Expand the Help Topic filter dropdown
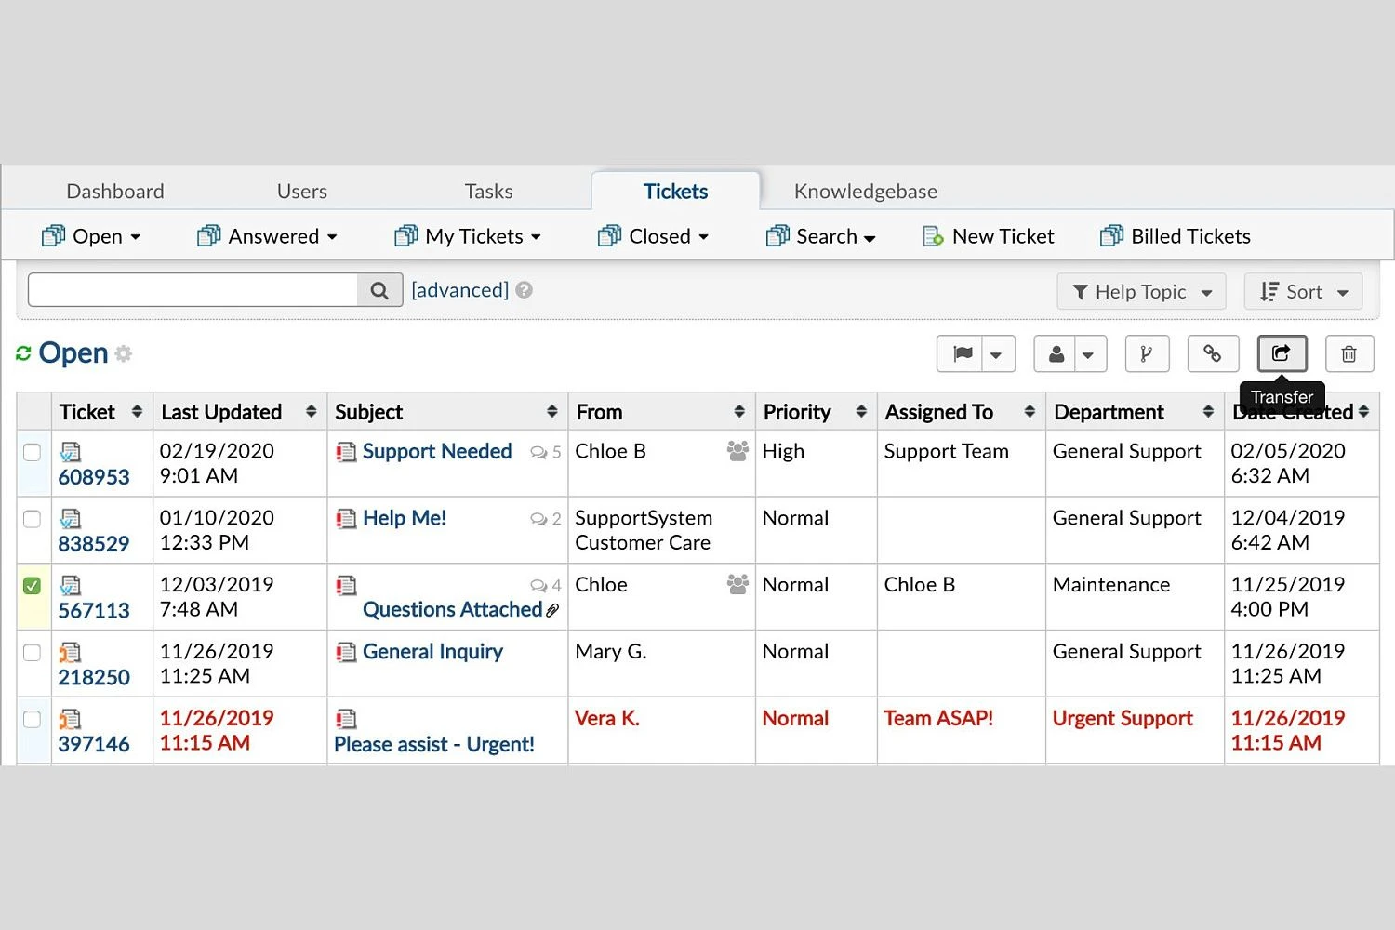This screenshot has width=1395, height=930. click(x=1141, y=292)
